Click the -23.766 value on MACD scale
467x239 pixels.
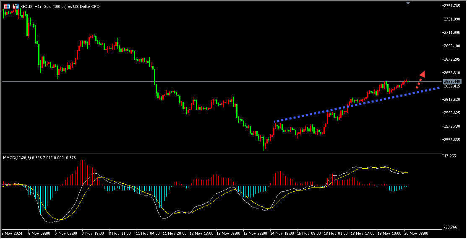[x=451, y=227]
